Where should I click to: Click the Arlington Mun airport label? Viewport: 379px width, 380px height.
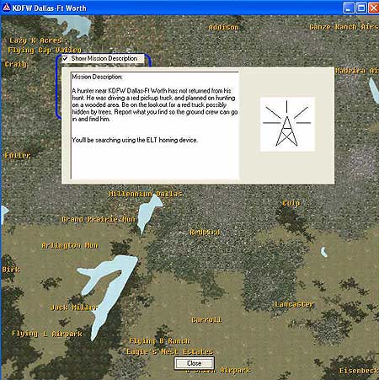pyautogui.click(x=70, y=245)
